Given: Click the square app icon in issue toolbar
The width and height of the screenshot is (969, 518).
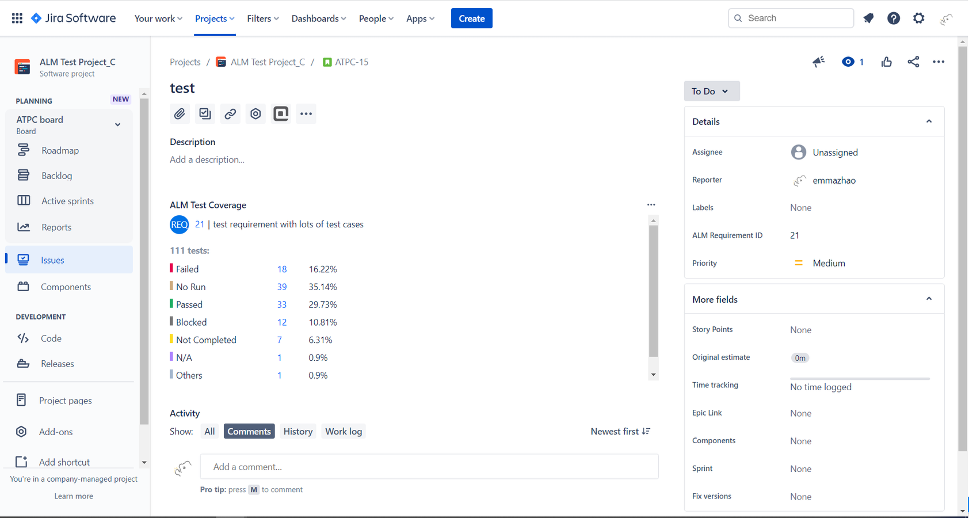Looking at the screenshot, I should click(281, 114).
